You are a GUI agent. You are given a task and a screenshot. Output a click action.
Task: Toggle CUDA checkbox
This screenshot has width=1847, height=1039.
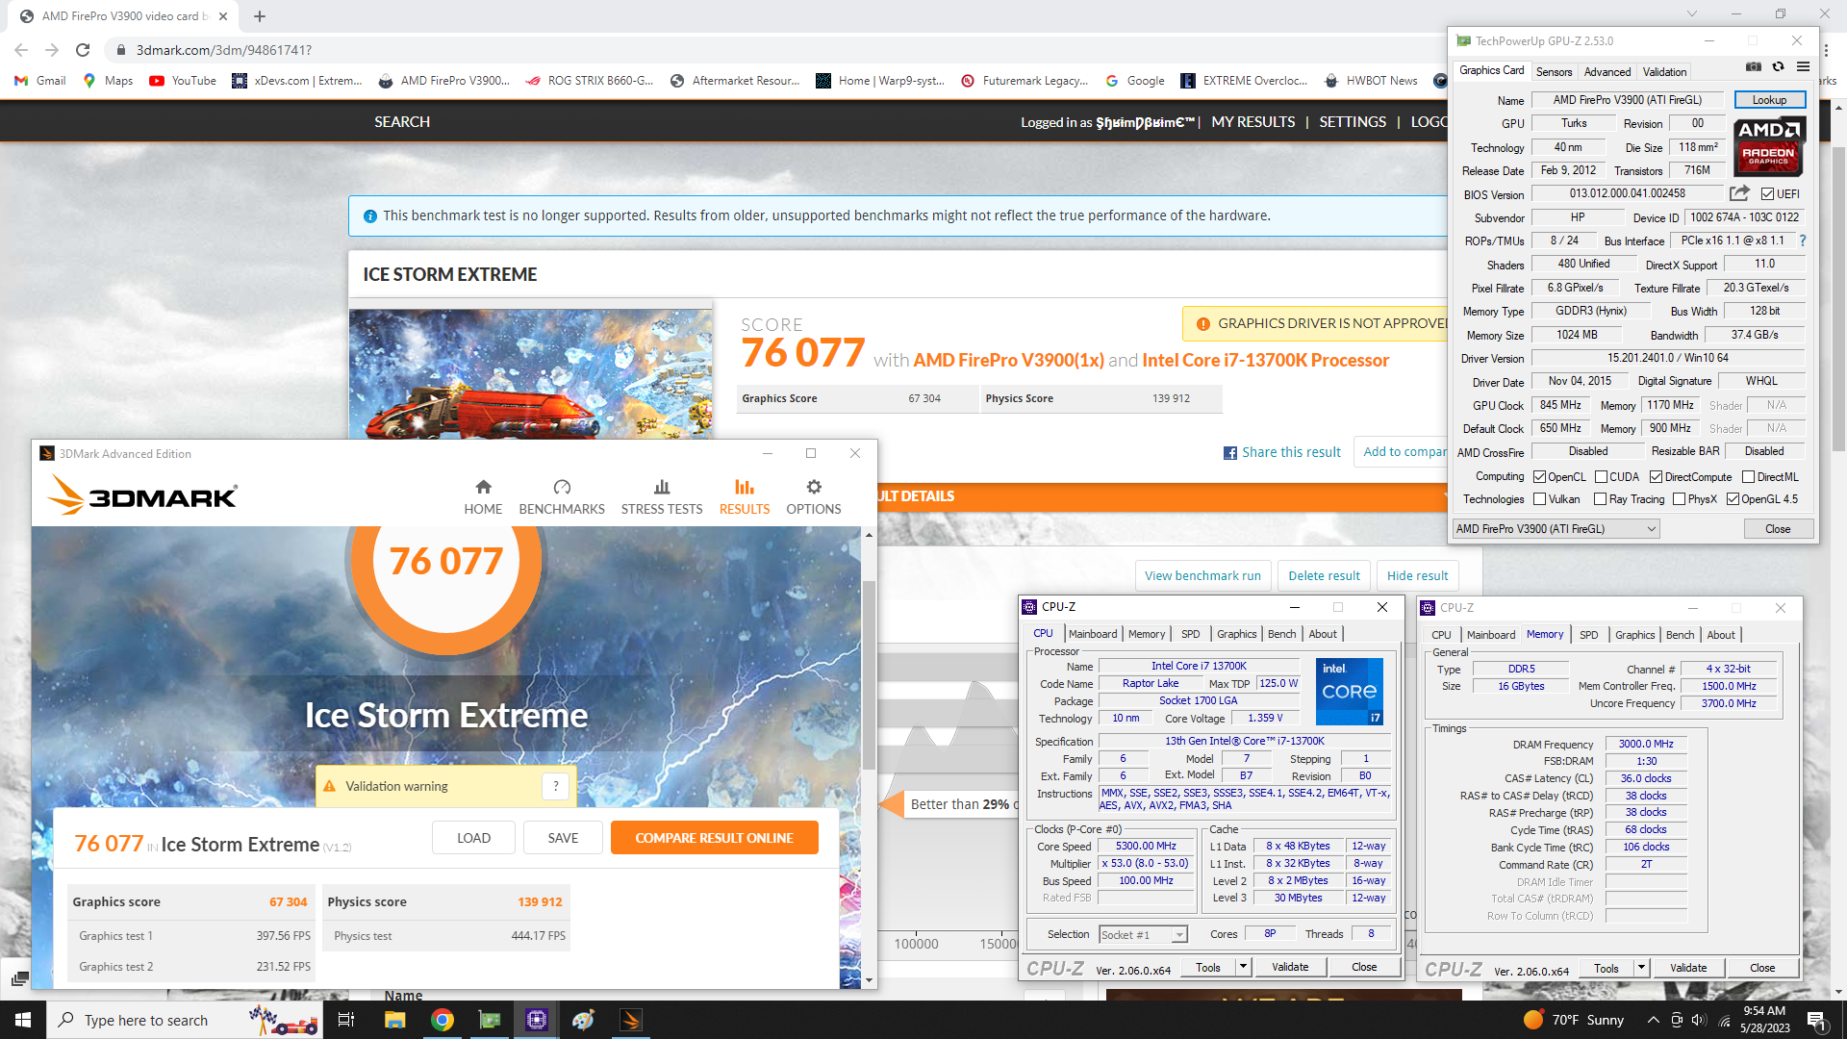coord(1601,477)
